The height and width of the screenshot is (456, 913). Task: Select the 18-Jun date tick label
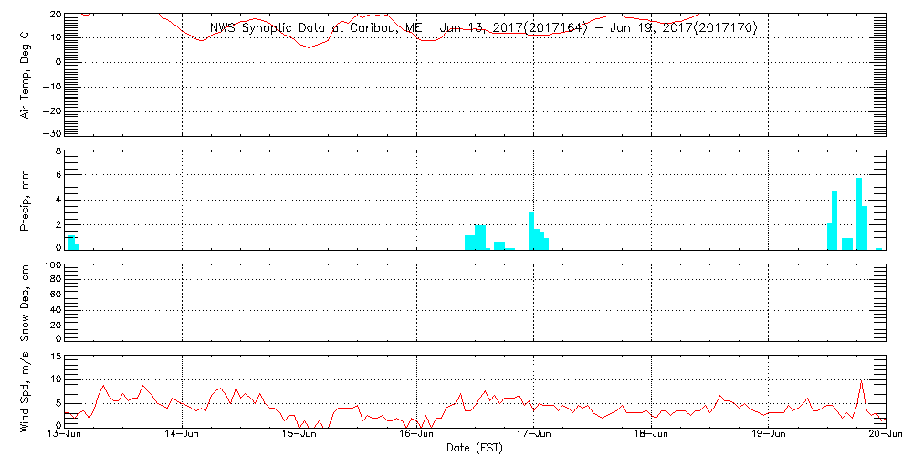pyautogui.click(x=651, y=436)
